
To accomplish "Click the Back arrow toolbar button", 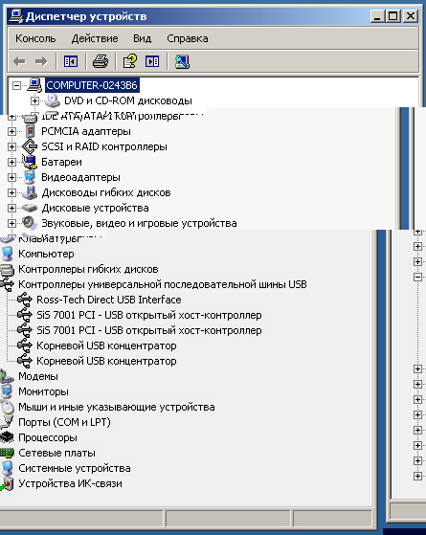I will click(x=19, y=62).
